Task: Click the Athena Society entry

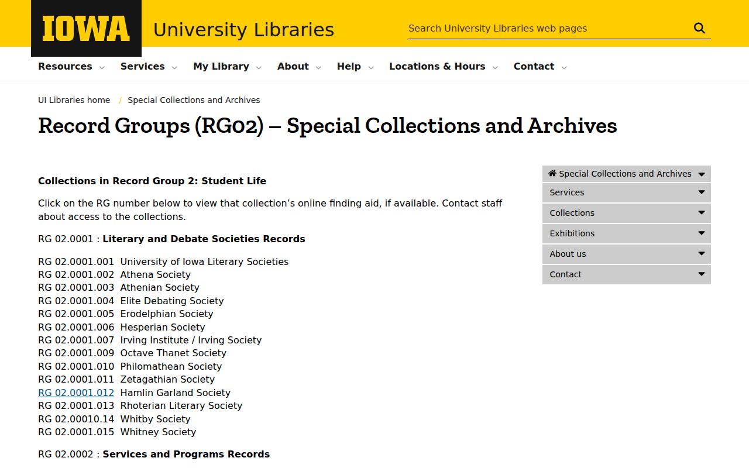Action: [x=156, y=274]
